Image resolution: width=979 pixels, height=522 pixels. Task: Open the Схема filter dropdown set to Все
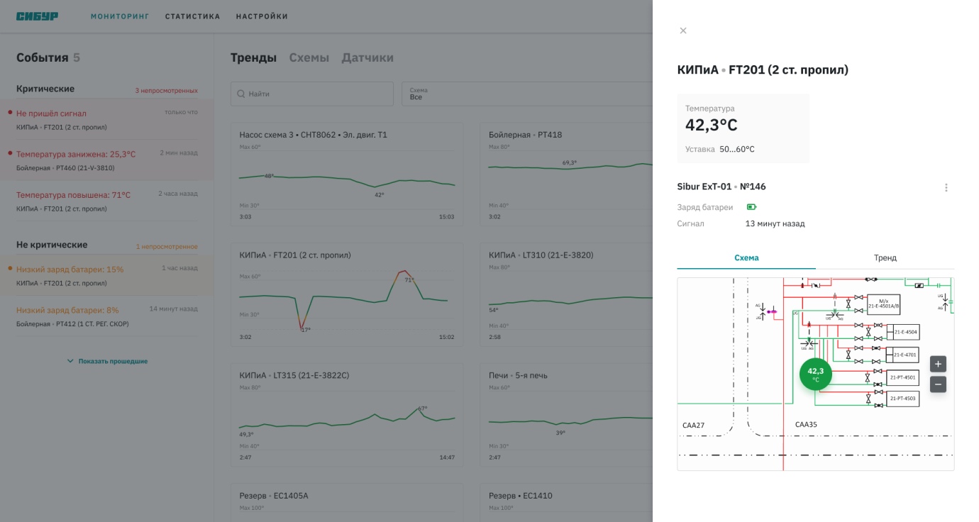[527, 94]
